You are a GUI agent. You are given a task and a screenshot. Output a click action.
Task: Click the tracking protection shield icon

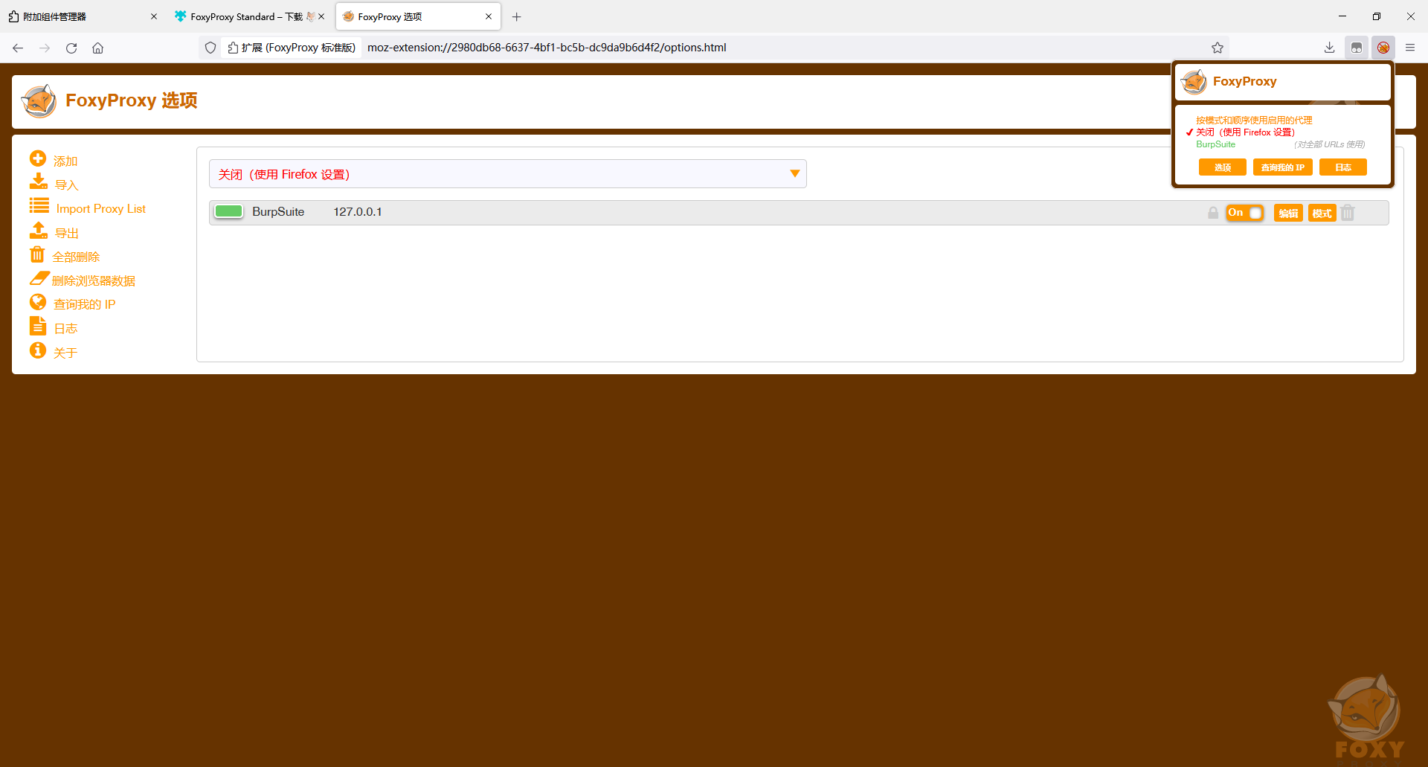(x=210, y=48)
